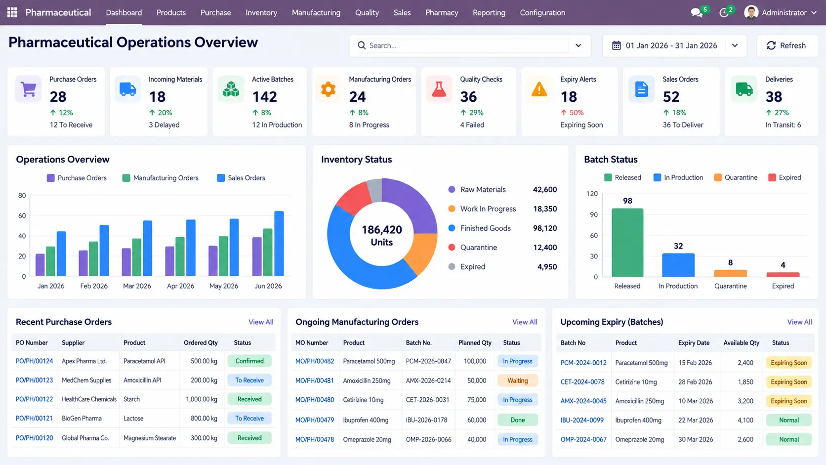Open the apps grid menu icon
This screenshot has width=826, height=465.
[x=12, y=12]
